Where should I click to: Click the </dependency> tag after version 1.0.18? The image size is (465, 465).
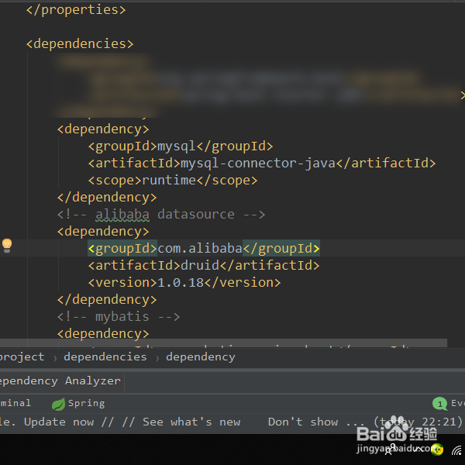tap(107, 299)
